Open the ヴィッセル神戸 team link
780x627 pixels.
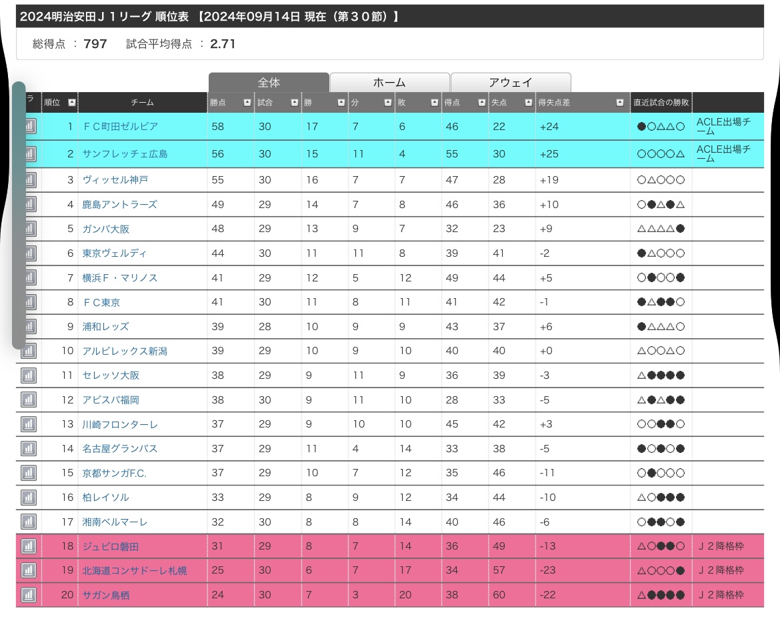115,180
